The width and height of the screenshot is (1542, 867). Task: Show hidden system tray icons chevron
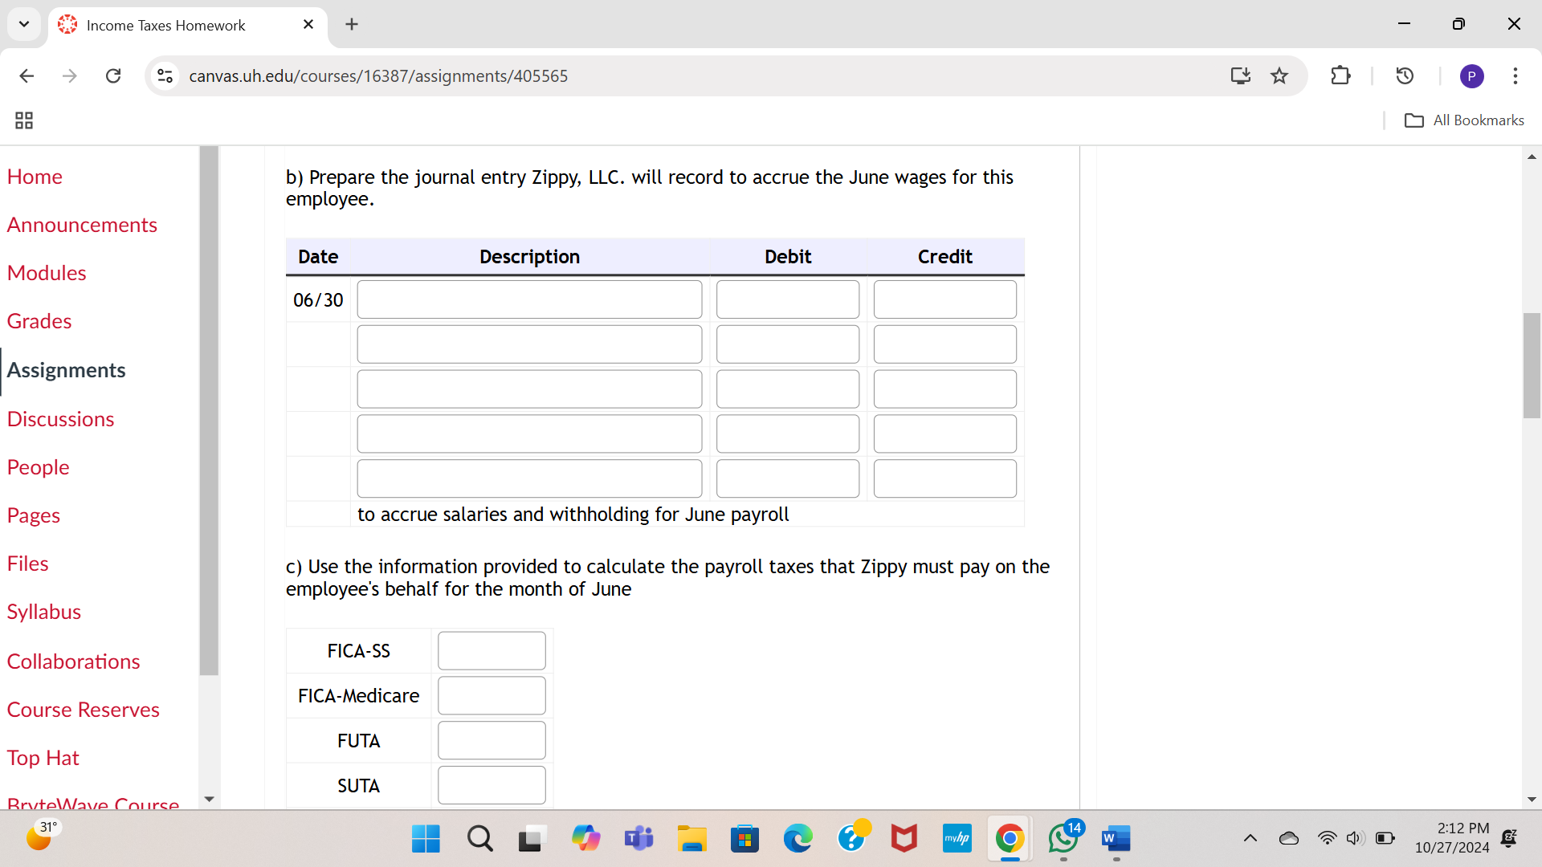click(1250, 839)
